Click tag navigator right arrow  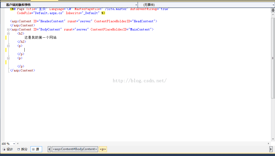click(271, 149)
